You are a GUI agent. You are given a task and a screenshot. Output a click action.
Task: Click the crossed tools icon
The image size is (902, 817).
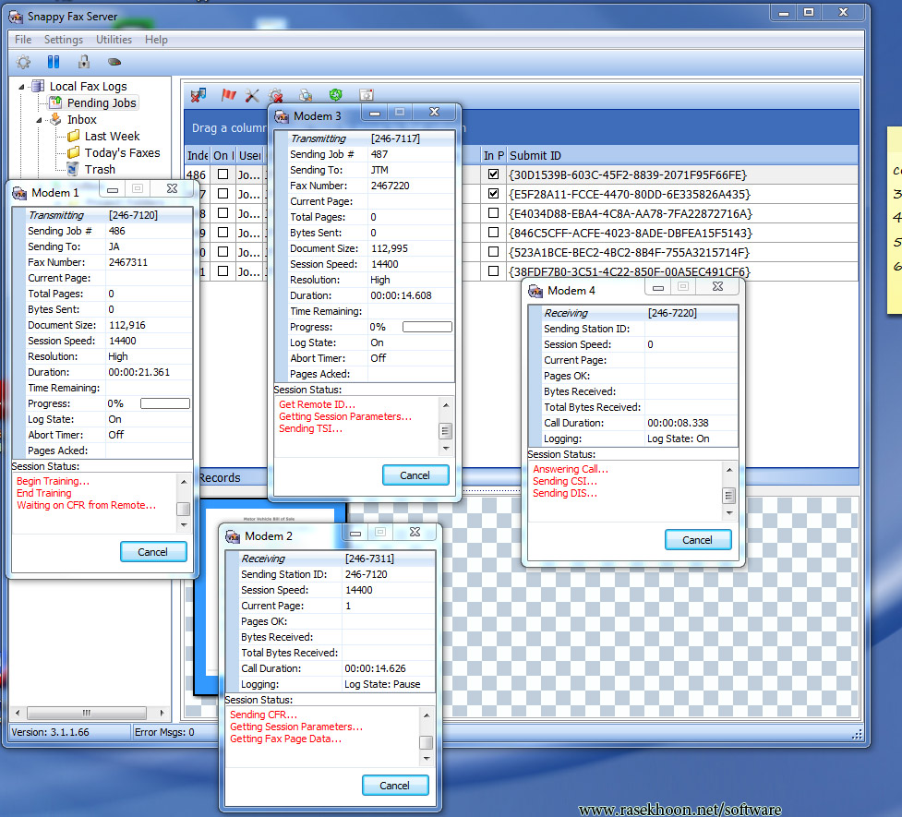[x=252, y=95]
